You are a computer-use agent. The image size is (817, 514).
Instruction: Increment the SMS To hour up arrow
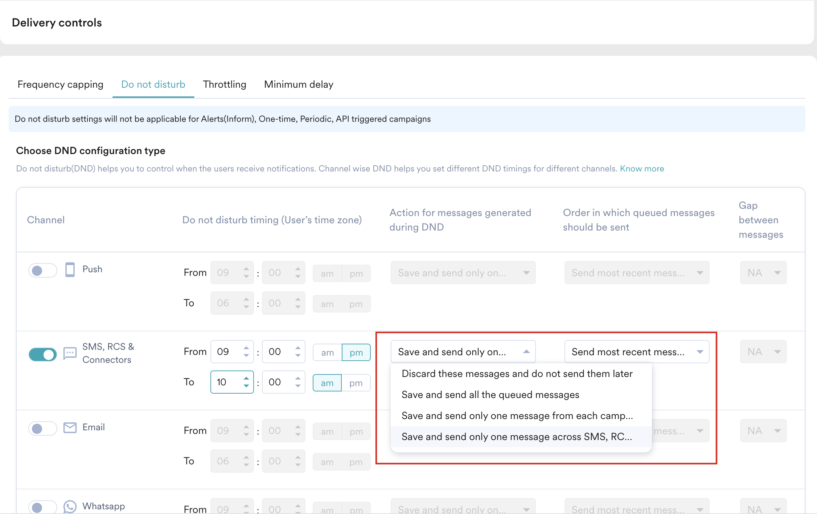pos(246,378)
